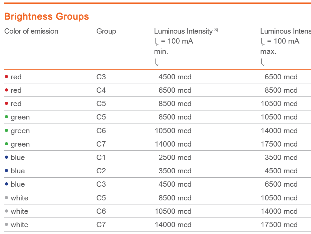Click max value 6500 mcd for red C3

281,77
